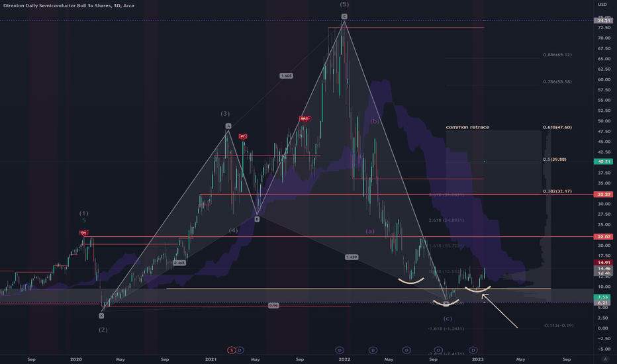Click the D dividend marker beside split marker
The image size is (617, 364).
coord(240,350)
